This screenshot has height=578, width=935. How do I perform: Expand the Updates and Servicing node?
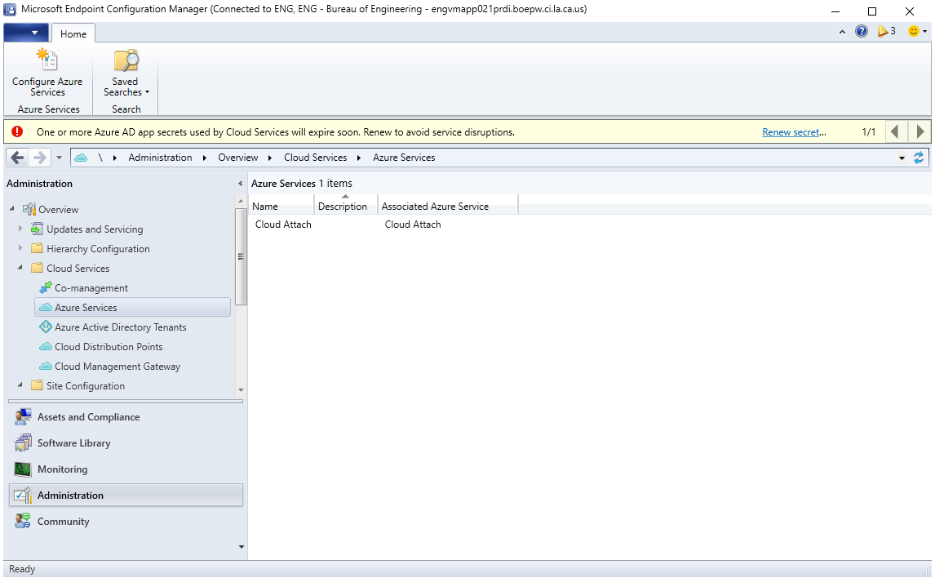click(x=20, y=229)
